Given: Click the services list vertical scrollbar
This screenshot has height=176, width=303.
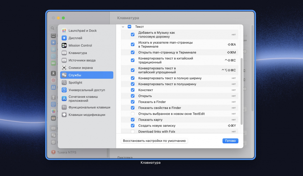Looking at the screenshot, I should point(241,91).
